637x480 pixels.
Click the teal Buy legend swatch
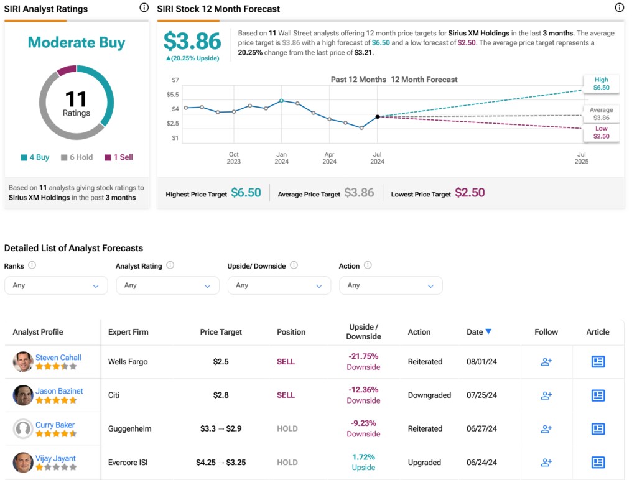[x=24, y=158]
